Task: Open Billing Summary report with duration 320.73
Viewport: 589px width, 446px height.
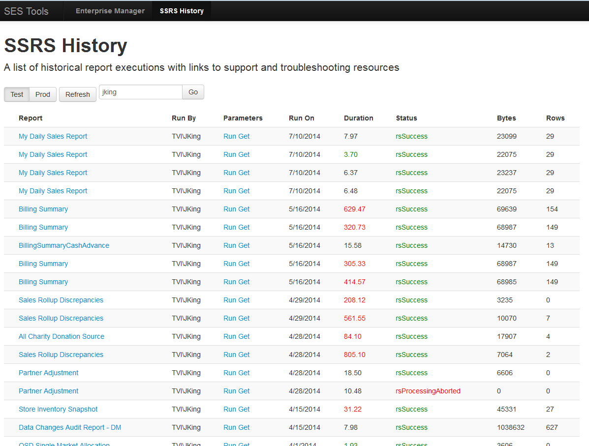Action: 43,227
